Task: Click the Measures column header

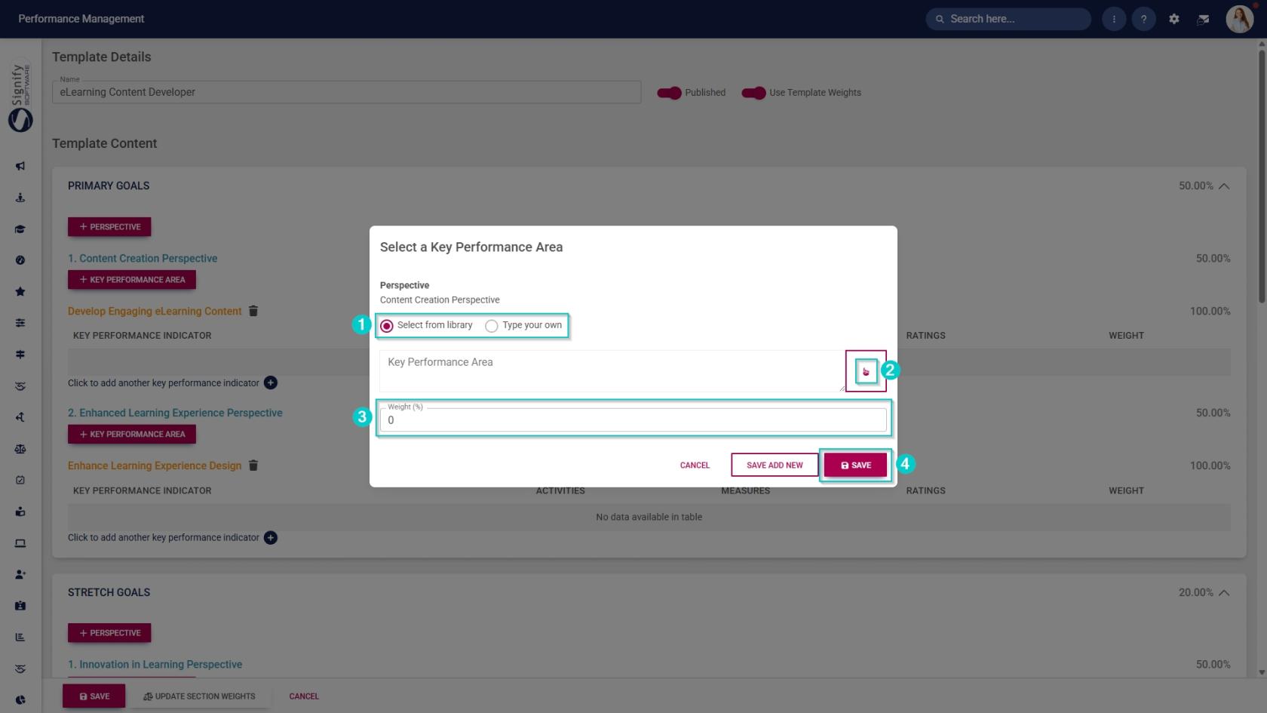Action: (745, 490)
